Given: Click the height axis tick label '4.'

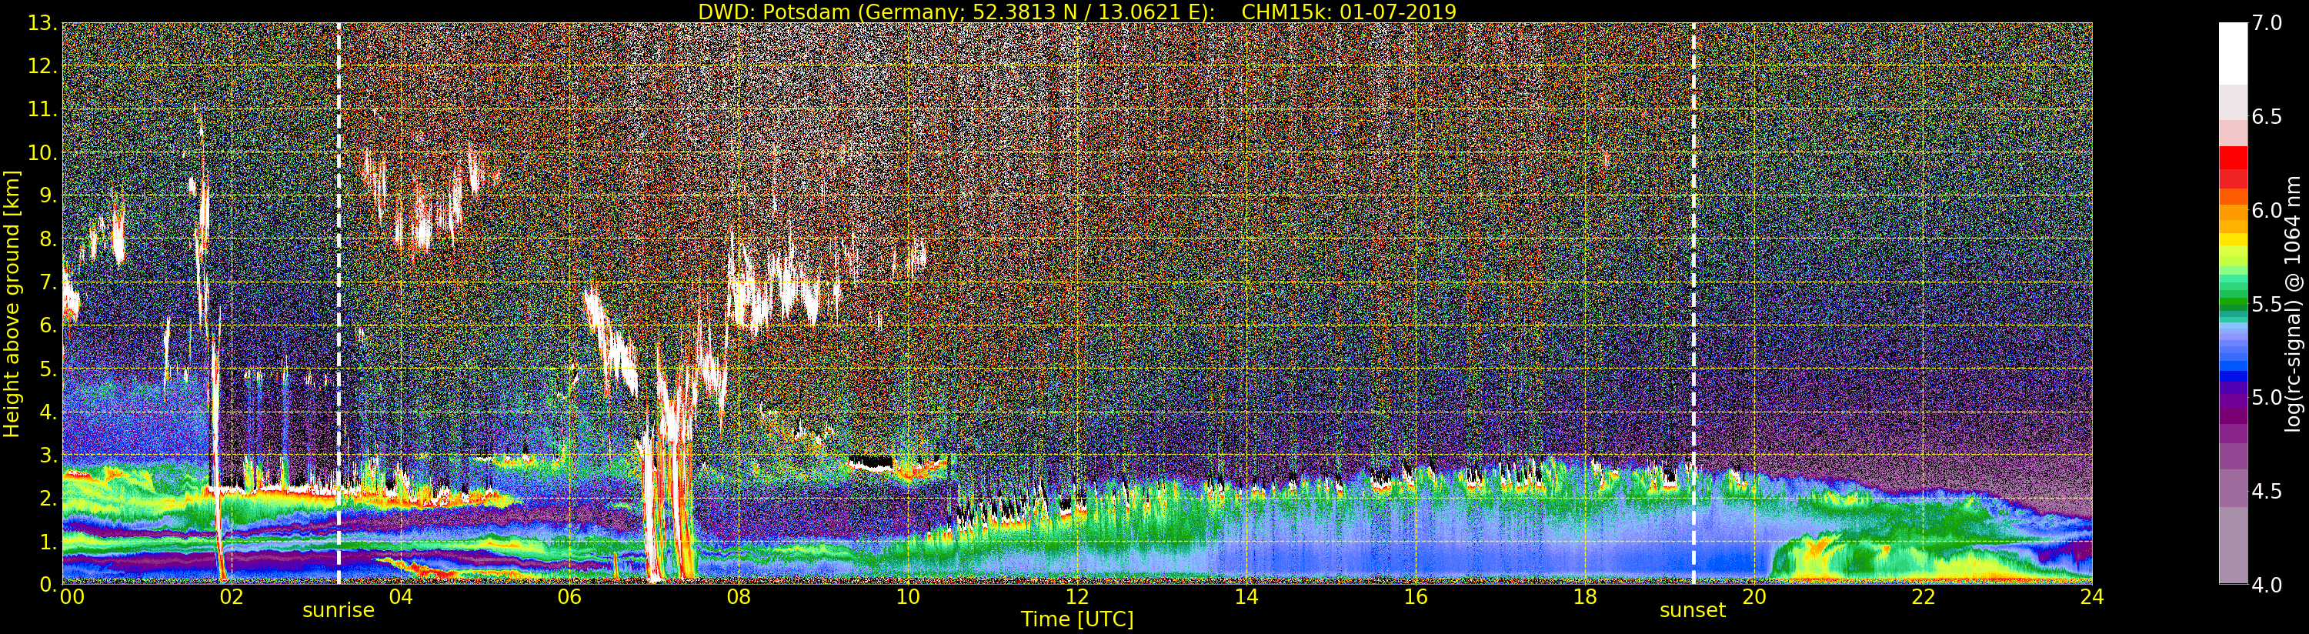Looking at the screenshot, I should pos(48,412).
